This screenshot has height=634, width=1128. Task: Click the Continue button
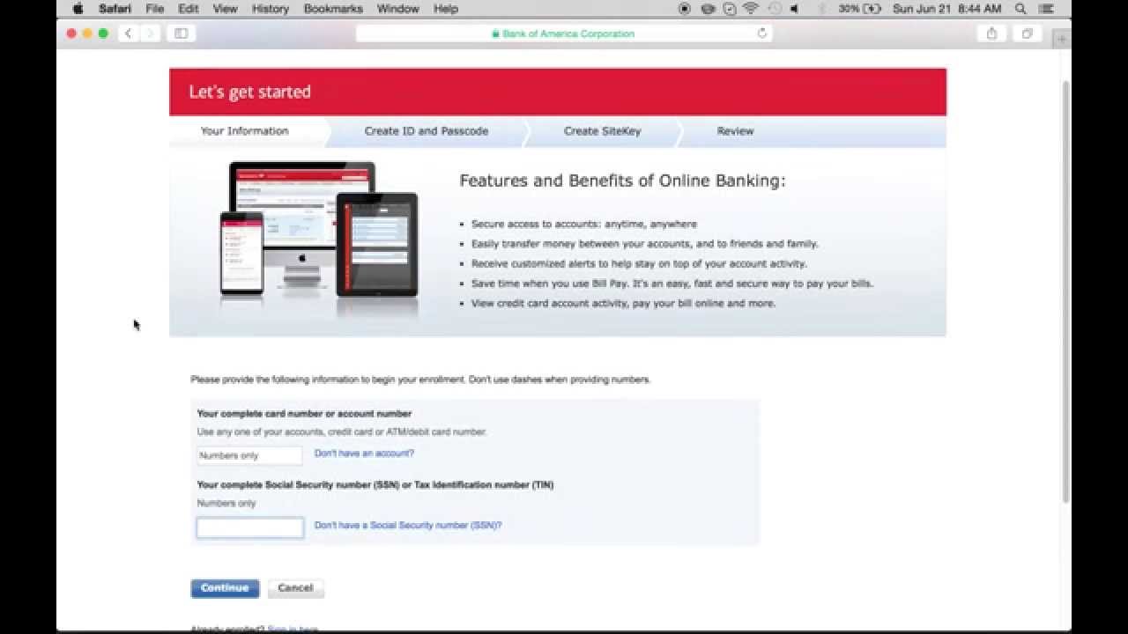coord(225,588)
